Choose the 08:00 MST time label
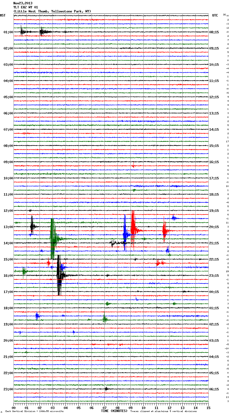Viewport: 230px width, 415px height. pos(8,146)
